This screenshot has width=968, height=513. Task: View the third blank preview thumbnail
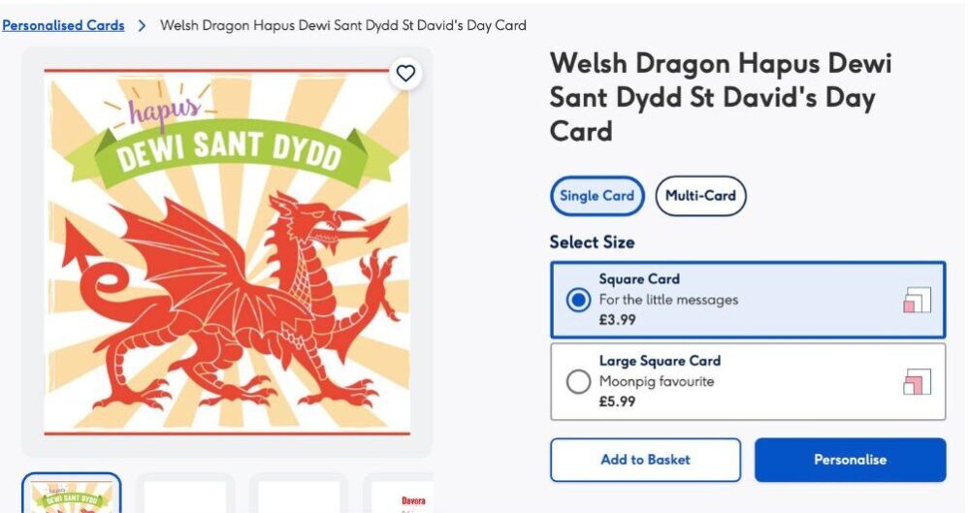299,496
